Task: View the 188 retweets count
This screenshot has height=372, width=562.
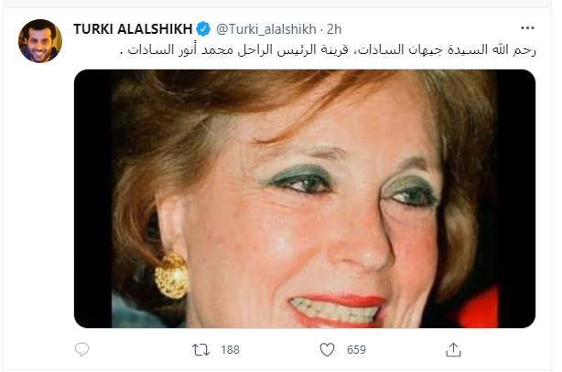Action: [x=230, y=350]
